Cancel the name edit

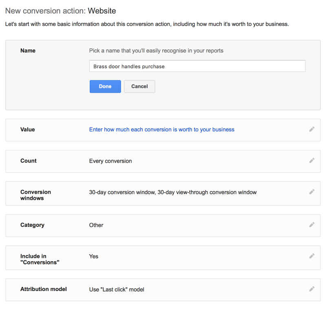[139, 87]
